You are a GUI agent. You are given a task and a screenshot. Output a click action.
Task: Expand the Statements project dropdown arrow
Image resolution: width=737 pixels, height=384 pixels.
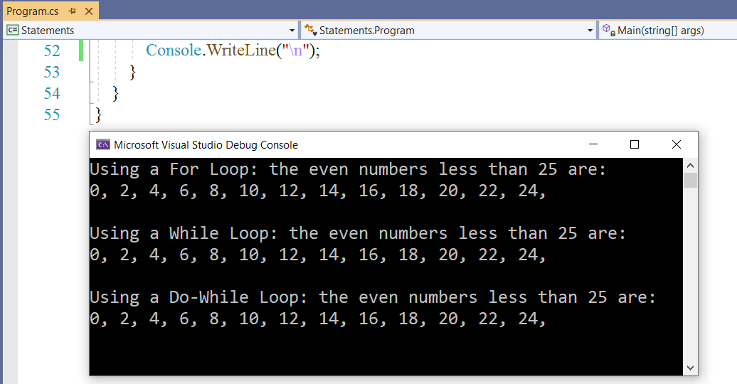point(292,31)
